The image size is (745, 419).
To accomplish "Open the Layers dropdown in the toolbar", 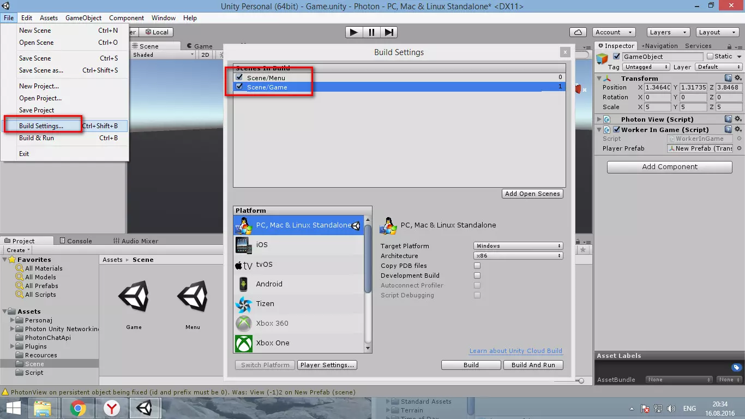I will [x=668, y=32].
